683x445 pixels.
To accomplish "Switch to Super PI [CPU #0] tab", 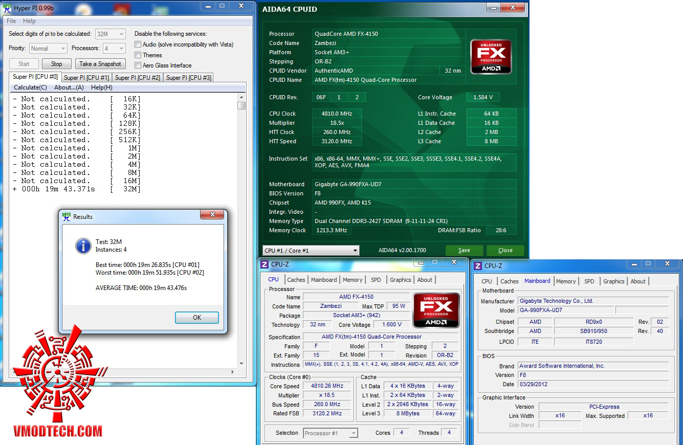I will pyautogui.click(x=35, y=77).
